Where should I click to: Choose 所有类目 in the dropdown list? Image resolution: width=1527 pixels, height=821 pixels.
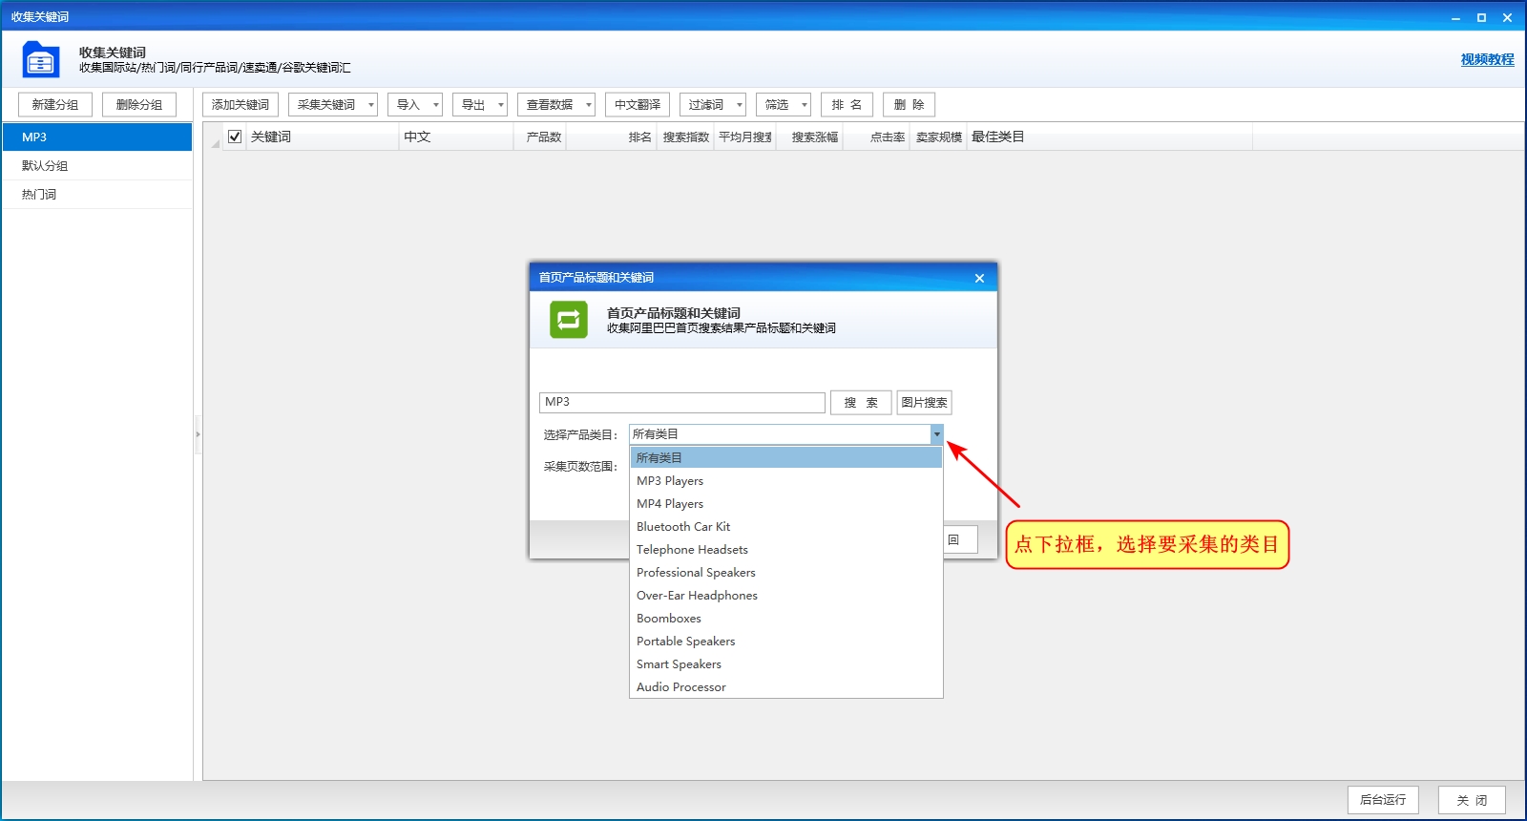786,458
